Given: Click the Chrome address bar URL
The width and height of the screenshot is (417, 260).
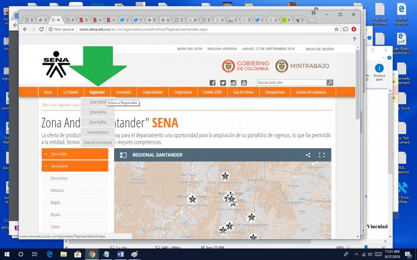Looking at the screenshot, I should click(143, 29).
